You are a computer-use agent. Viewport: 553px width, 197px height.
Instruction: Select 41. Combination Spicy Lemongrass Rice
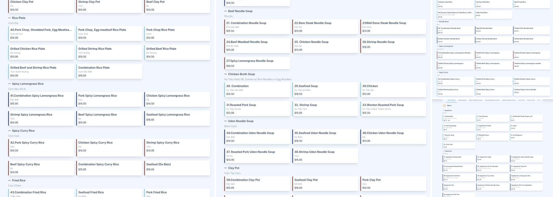pos(41,99)
